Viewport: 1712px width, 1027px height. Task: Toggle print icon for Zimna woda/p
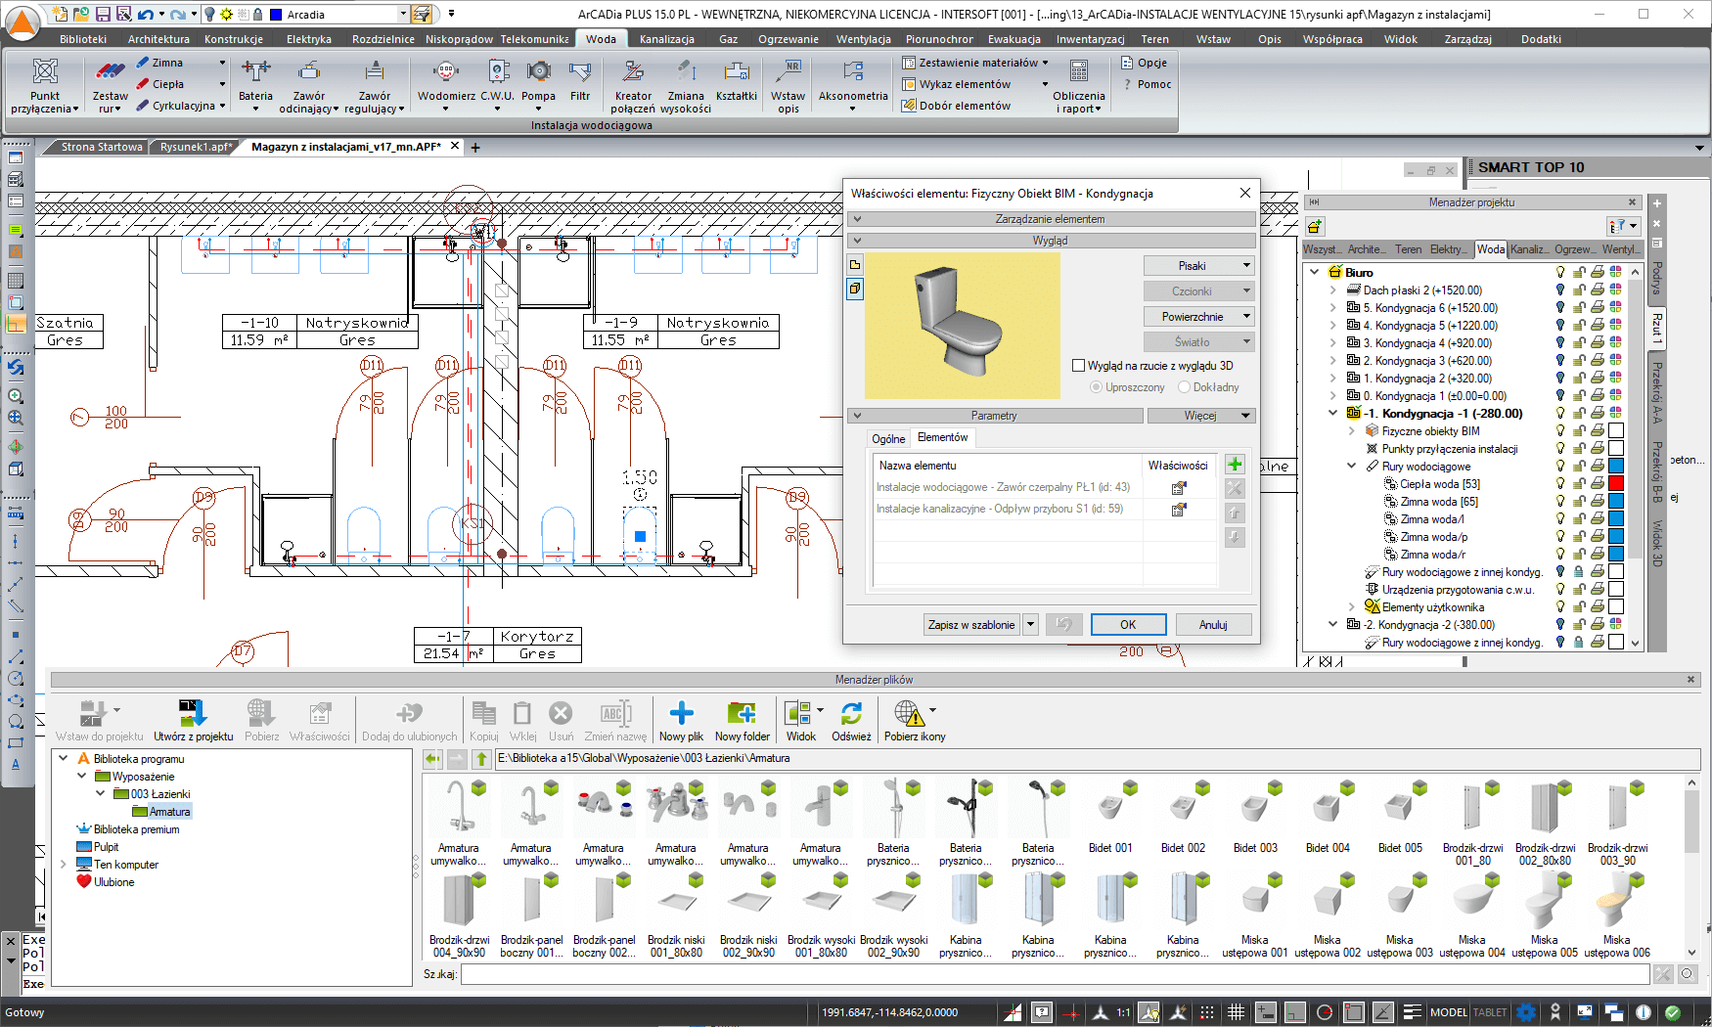coord(1598,537)
